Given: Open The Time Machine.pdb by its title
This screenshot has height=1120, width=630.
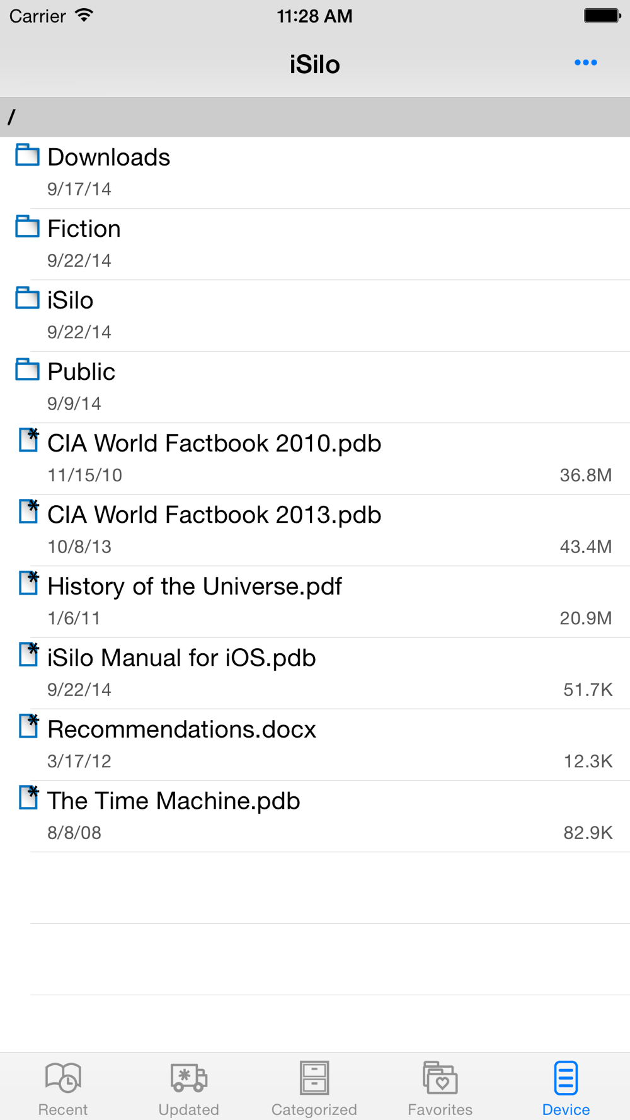Looking at the screenshot, I should pyautogui.click(x=173, y=801).
